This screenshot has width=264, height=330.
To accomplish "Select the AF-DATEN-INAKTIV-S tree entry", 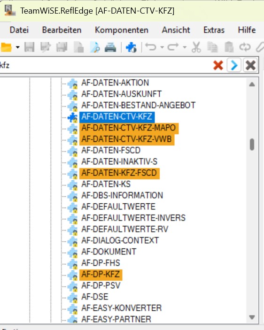I will [x=119, y=161].
